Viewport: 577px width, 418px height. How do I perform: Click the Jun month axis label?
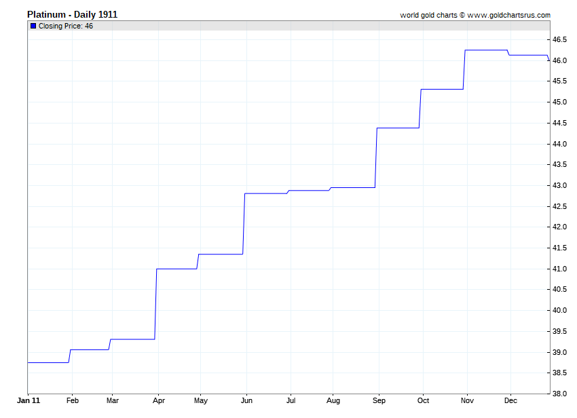pyautogui.click(x=248, y=401)
